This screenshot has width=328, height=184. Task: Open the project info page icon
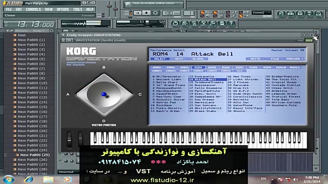[222, 23]
